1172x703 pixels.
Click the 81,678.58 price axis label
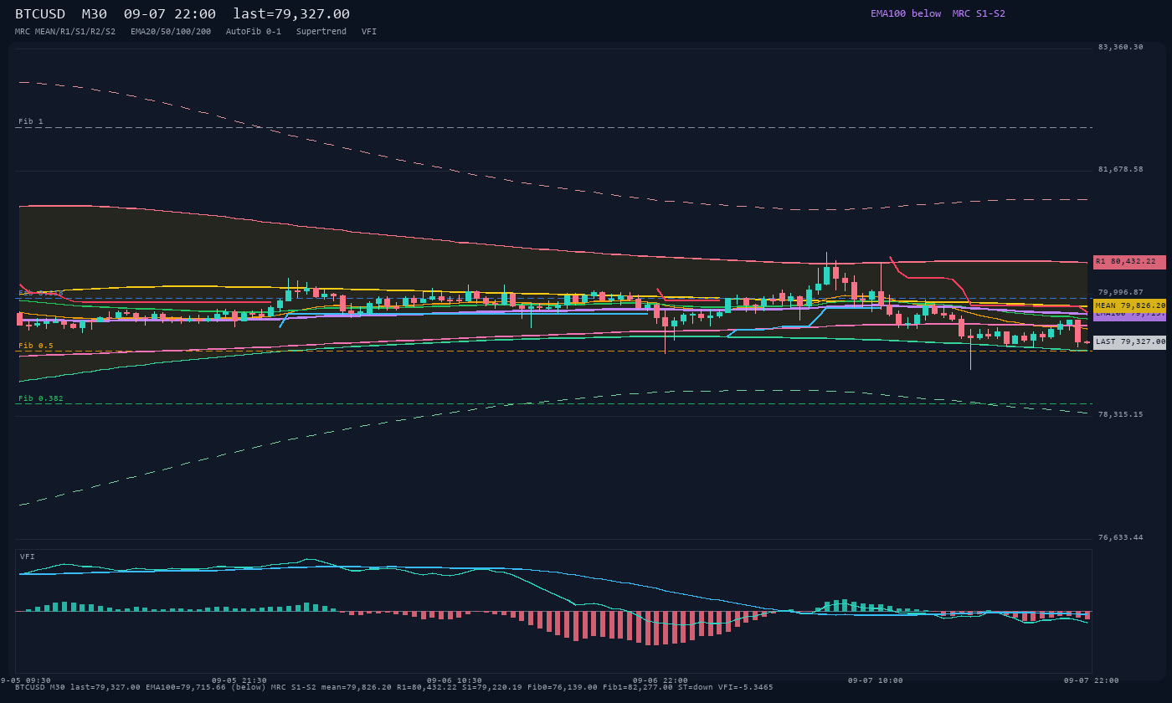click(1120, 169)
